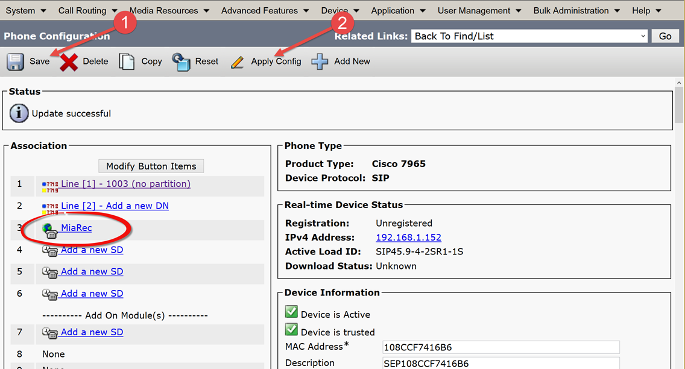Click the SIP45.9-4-2SR1-1S load ID text
The height and width of the screenshot is (369, 685).
click(420, 251)
